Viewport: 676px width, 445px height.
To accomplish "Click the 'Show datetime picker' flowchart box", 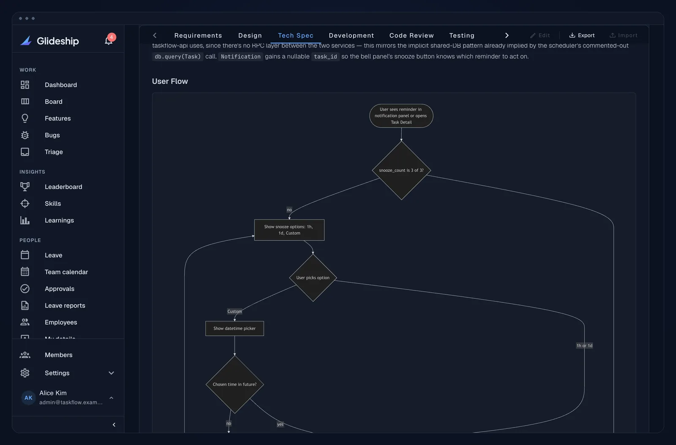I will (x=234, y=328).
